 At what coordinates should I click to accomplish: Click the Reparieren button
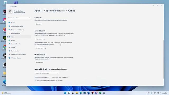point(39,39)
